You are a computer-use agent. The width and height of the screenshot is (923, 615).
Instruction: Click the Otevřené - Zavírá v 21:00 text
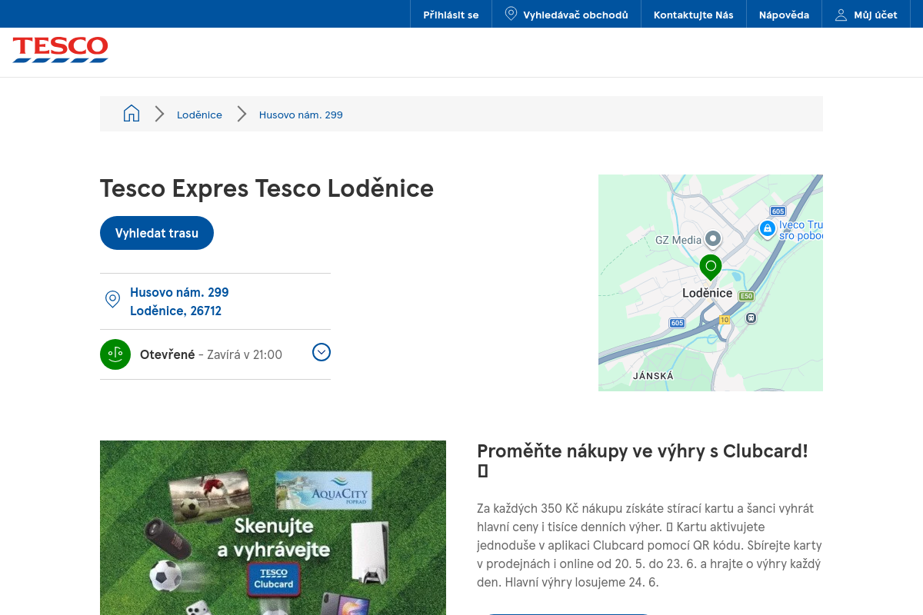(x=211, y=354)
